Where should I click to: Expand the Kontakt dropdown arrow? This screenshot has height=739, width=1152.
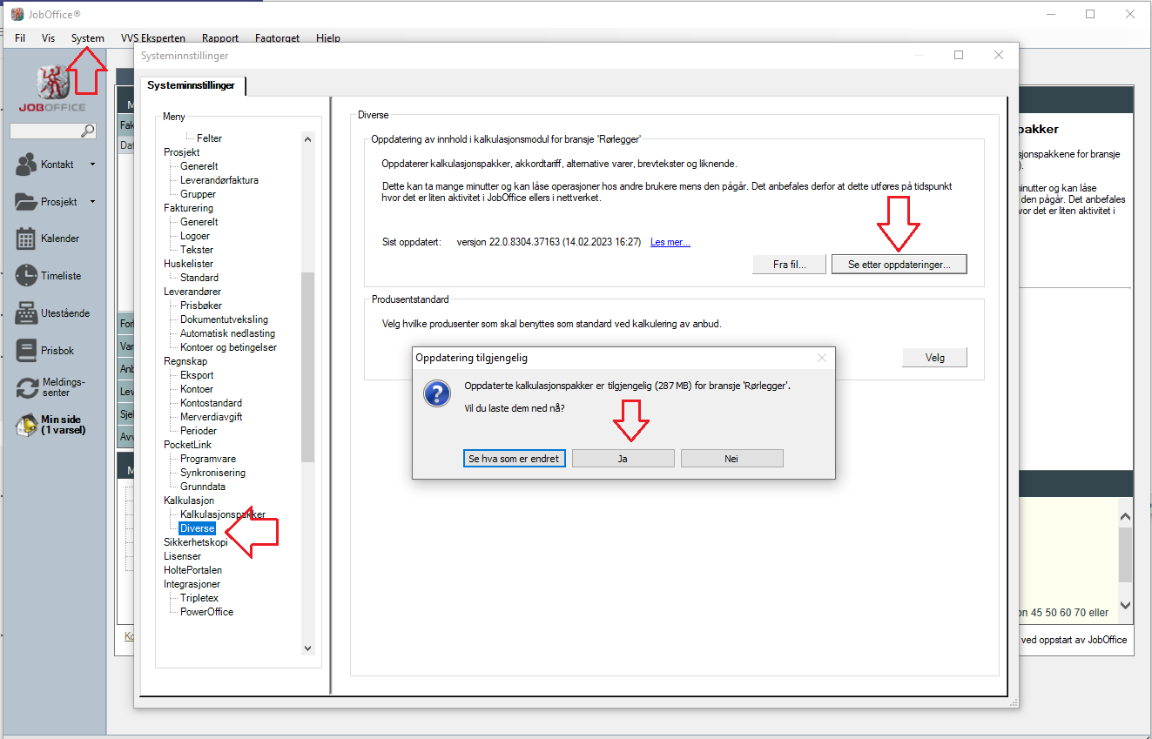92,164
